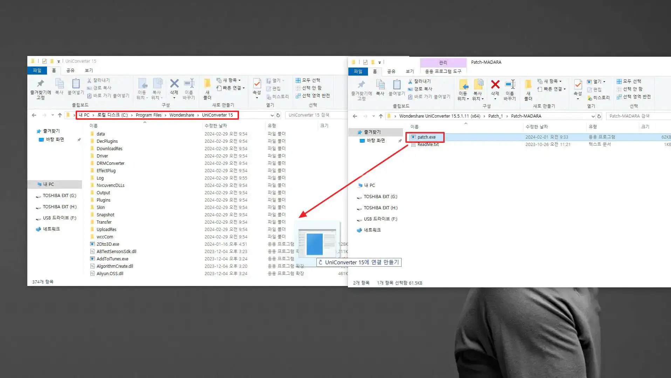Open New item (새 항목) dropdown in Patch-MADARA

pos(549,81)
